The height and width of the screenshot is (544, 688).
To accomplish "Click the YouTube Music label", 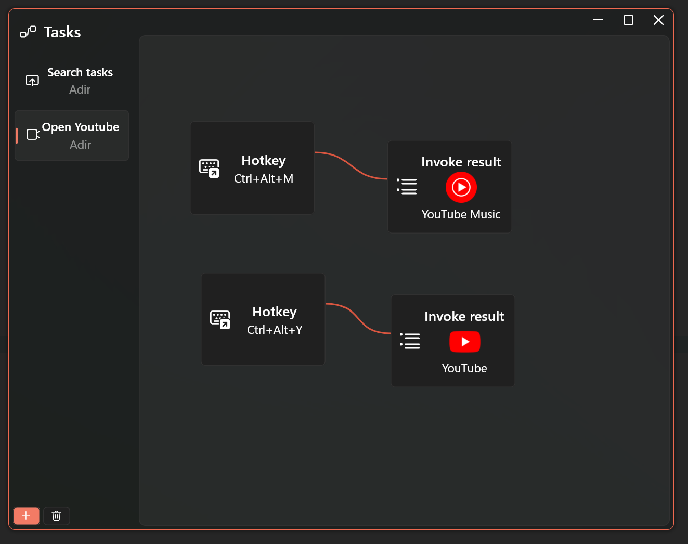I will [x=461, y=214].
